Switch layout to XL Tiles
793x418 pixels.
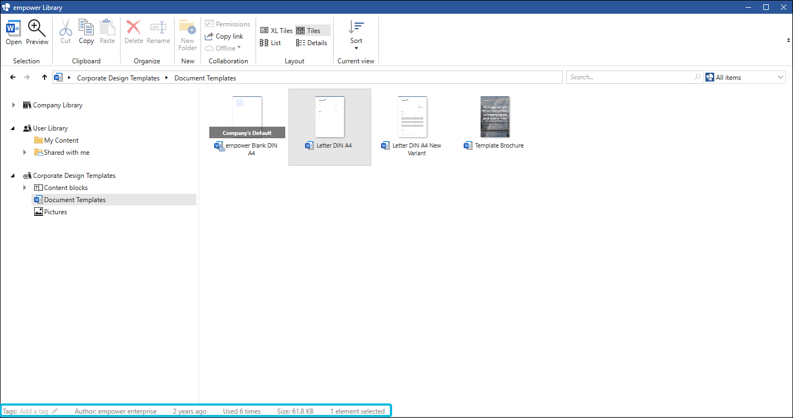pyautogui.click(x=276, y=31)
